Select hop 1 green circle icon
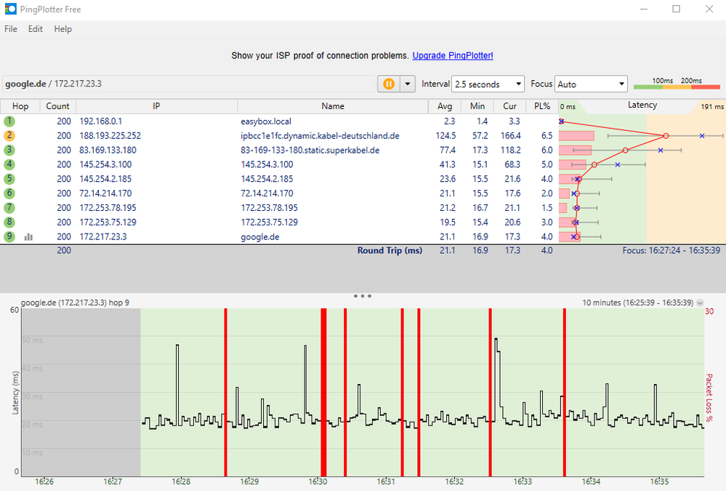This screenshot has height=491, width=726. pos(9,121)
